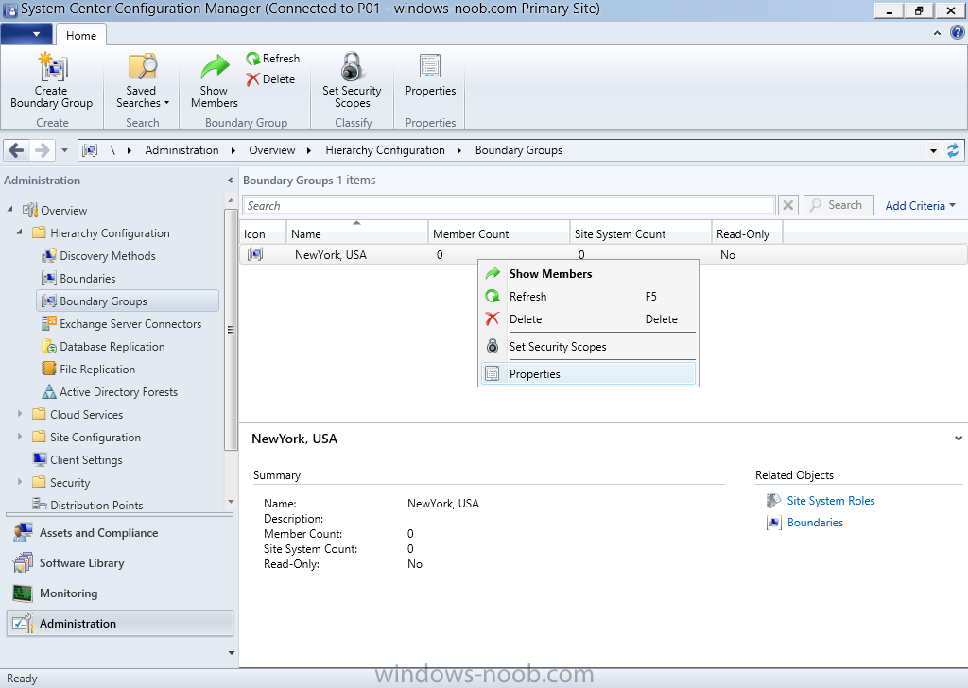Screen dimensions: 968x688
Task: Choose Set Security Scopes in context menu
Action: (x=588, y=347)
